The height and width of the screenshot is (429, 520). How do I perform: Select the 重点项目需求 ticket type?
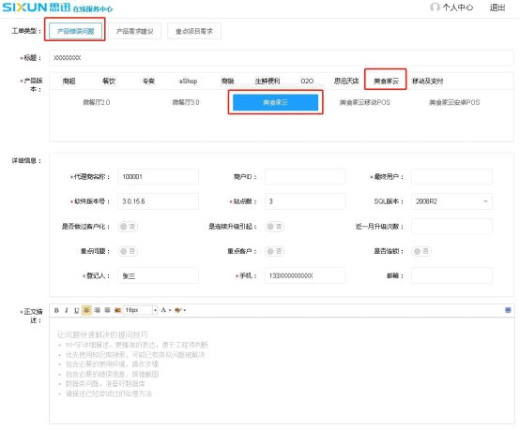tap(194, 31)
